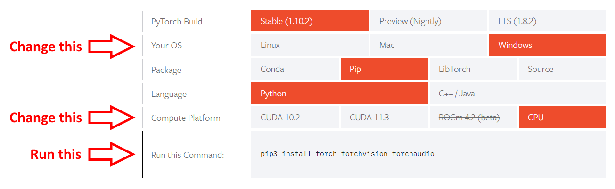Viewport: 615px width, 189px height.
Task: Switch language to C++ / Java
Action: [517, 93]
